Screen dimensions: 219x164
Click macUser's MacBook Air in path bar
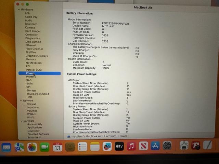[x=87, y=136]
